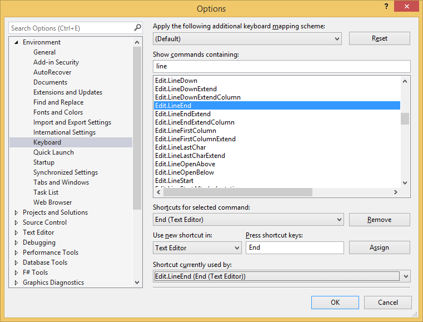Expand the Text Editor tree node
The width and height of the screenshot is (423, 322).
coord(16,232)
